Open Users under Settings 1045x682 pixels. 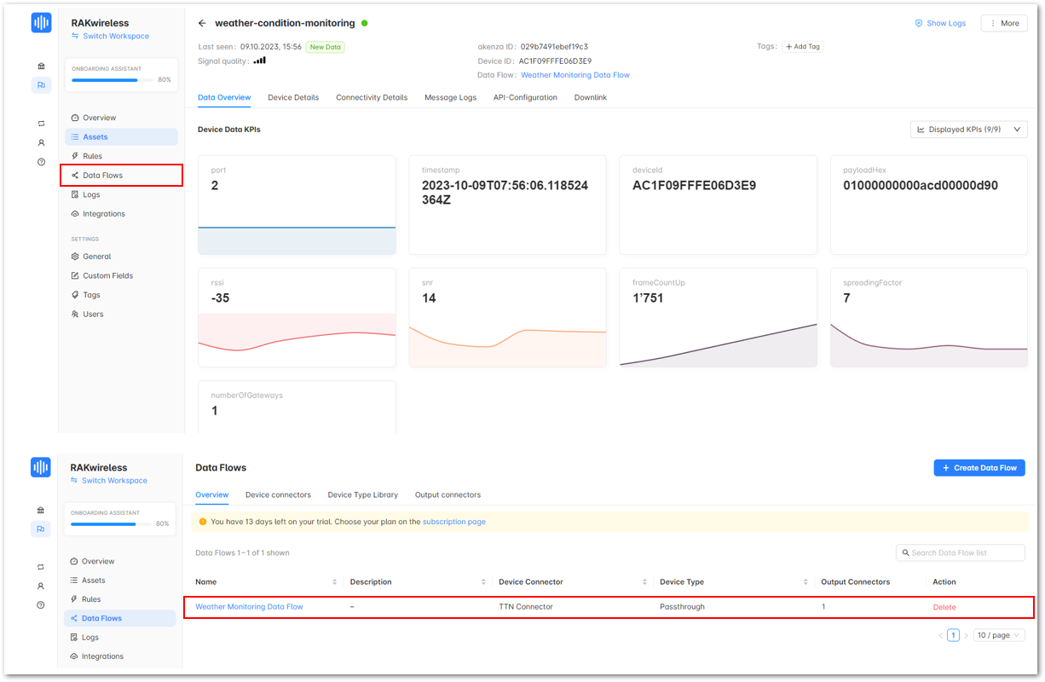[x=121, y=315]
